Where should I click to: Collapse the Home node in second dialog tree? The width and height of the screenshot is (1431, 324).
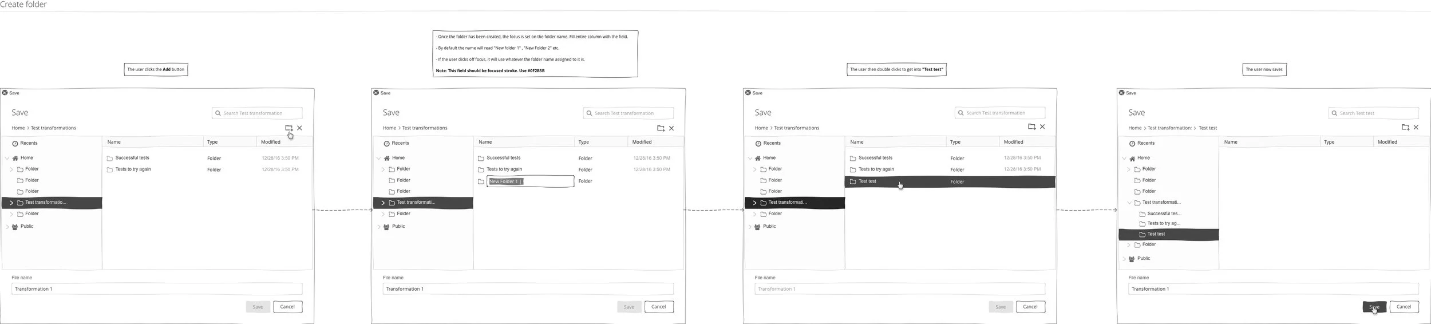tap(378, 158)
